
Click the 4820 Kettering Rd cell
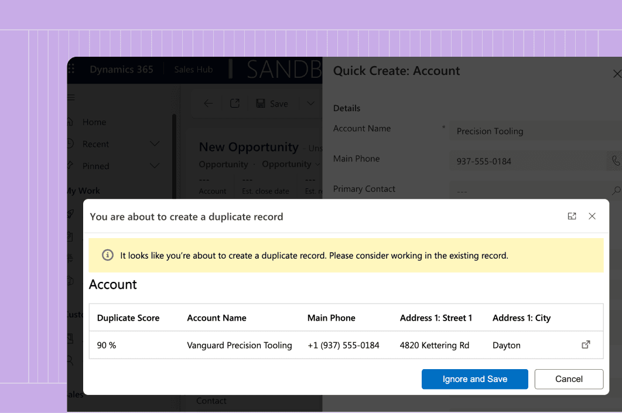[435, 345]
